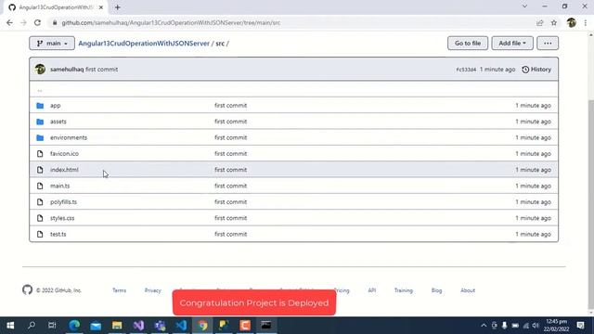The image size is (594, 334).
Task: Open the Mail app from the taskbar
Action: (x=96, y=326)
